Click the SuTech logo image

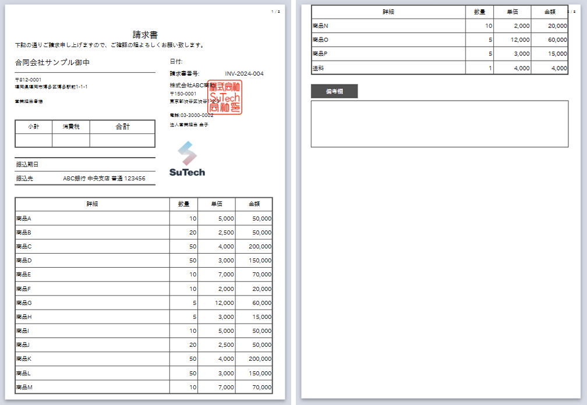click(x=187, y=159)
